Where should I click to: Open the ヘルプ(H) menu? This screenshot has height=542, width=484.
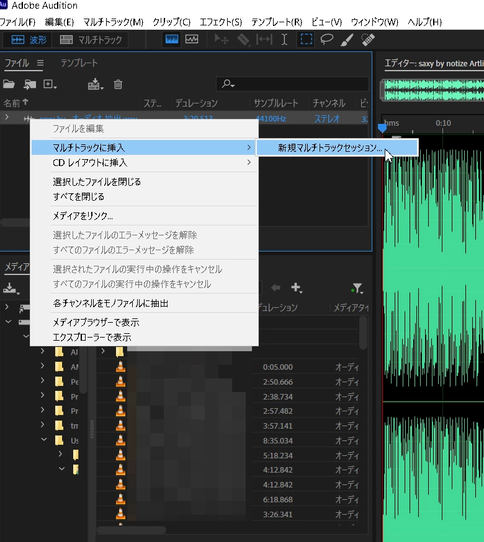[425, 22]
